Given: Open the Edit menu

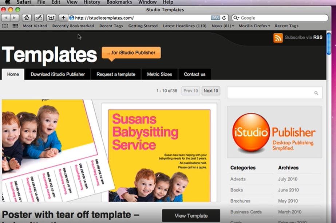Looking at the screenshot, I should pos(56,2).
